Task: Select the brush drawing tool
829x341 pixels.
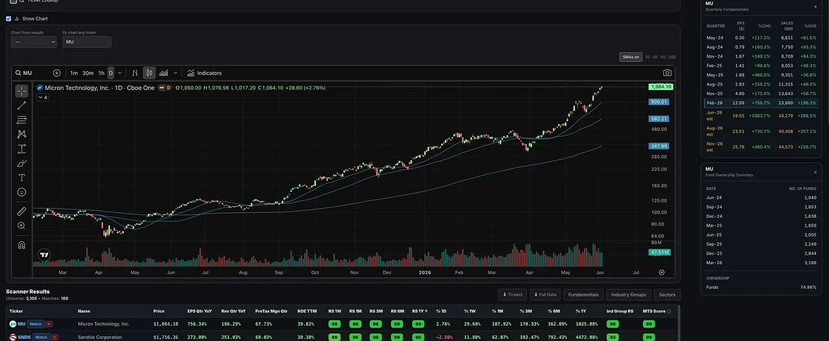Action: point(22,163)
